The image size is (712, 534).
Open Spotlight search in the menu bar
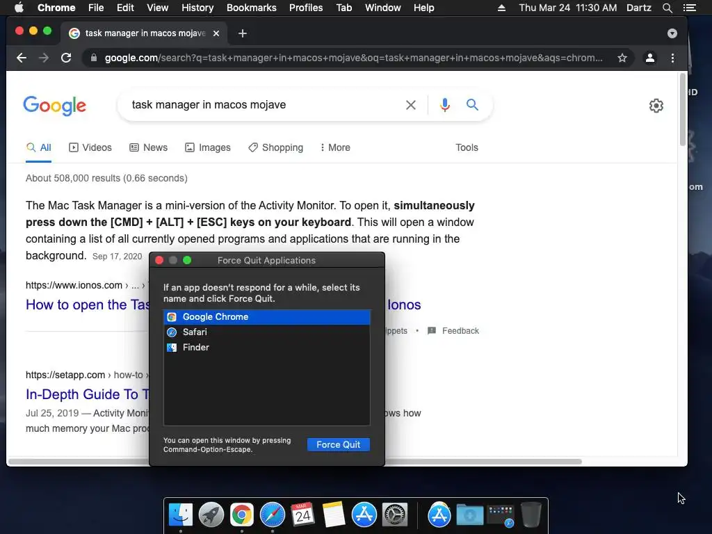(667, 8)
